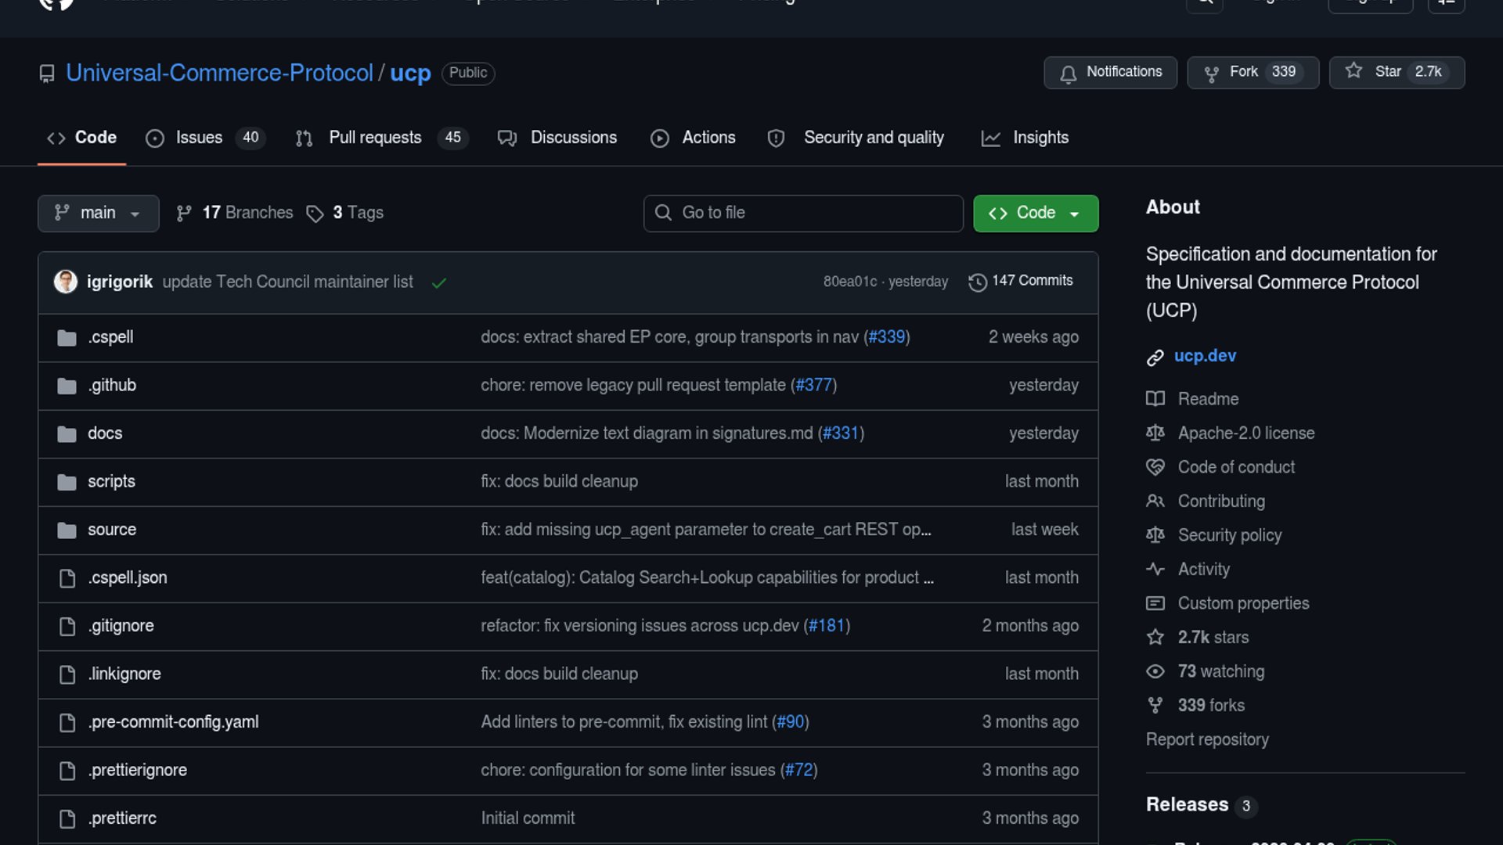Viewport: 1503px width, 845px height.
Task: Fork the repository using Fork button
Action: (x=1252, y=72)
